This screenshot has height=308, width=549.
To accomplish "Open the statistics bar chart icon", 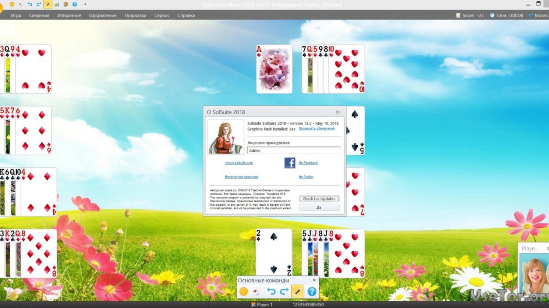I will click(x=57, y=4).
